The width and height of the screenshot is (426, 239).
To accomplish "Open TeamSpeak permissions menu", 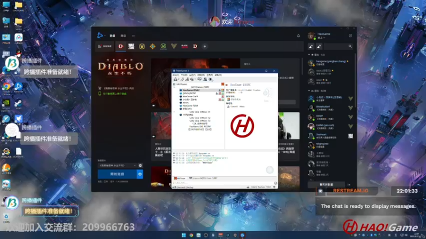I will (x=201, y=75).
